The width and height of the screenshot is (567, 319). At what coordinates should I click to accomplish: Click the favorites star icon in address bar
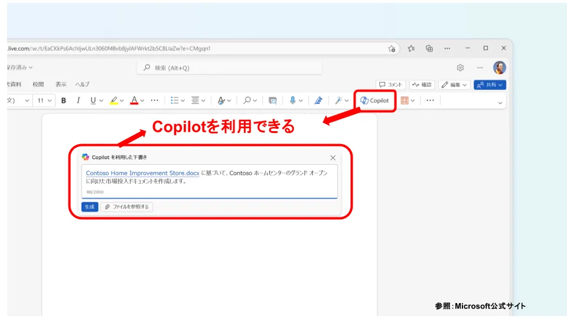392,48
